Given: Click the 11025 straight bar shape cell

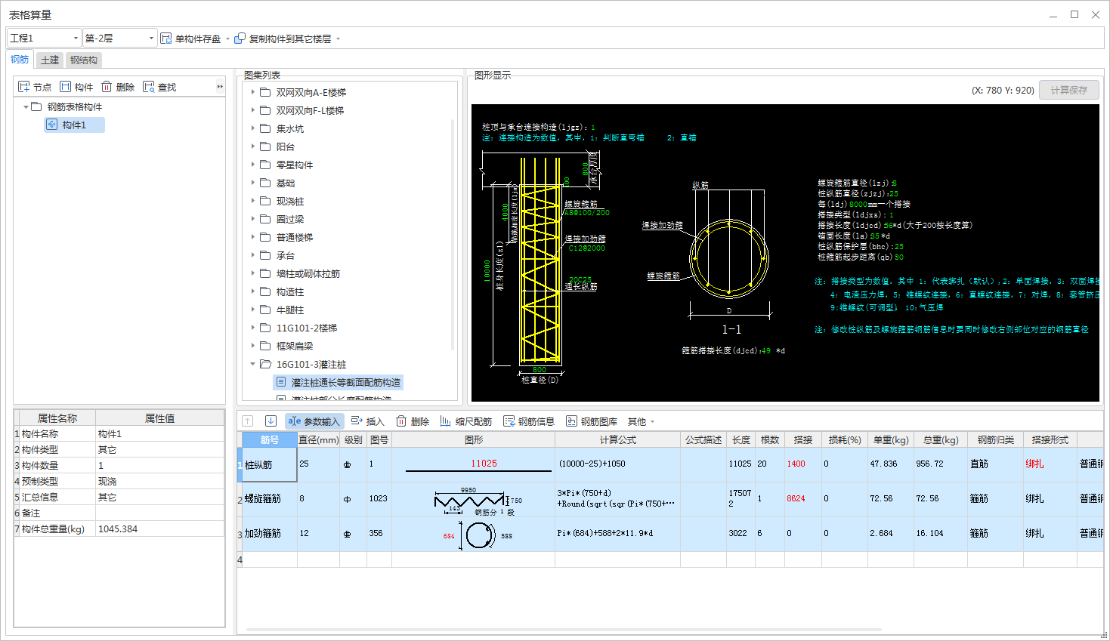Looking at the screenshot, I should click(x=473, y=464).
